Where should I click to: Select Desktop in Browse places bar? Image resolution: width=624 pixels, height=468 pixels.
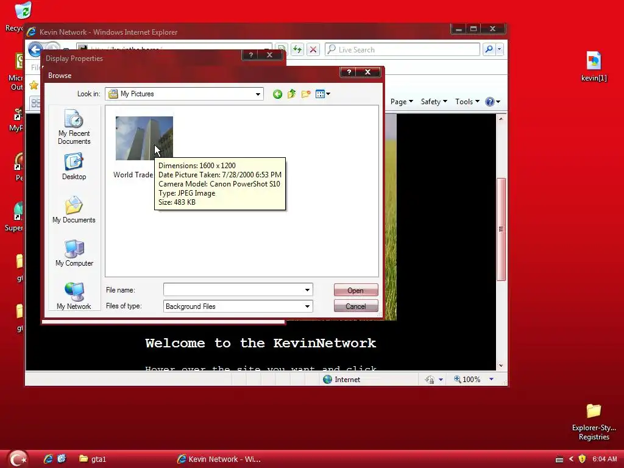[x=74, y=167]
